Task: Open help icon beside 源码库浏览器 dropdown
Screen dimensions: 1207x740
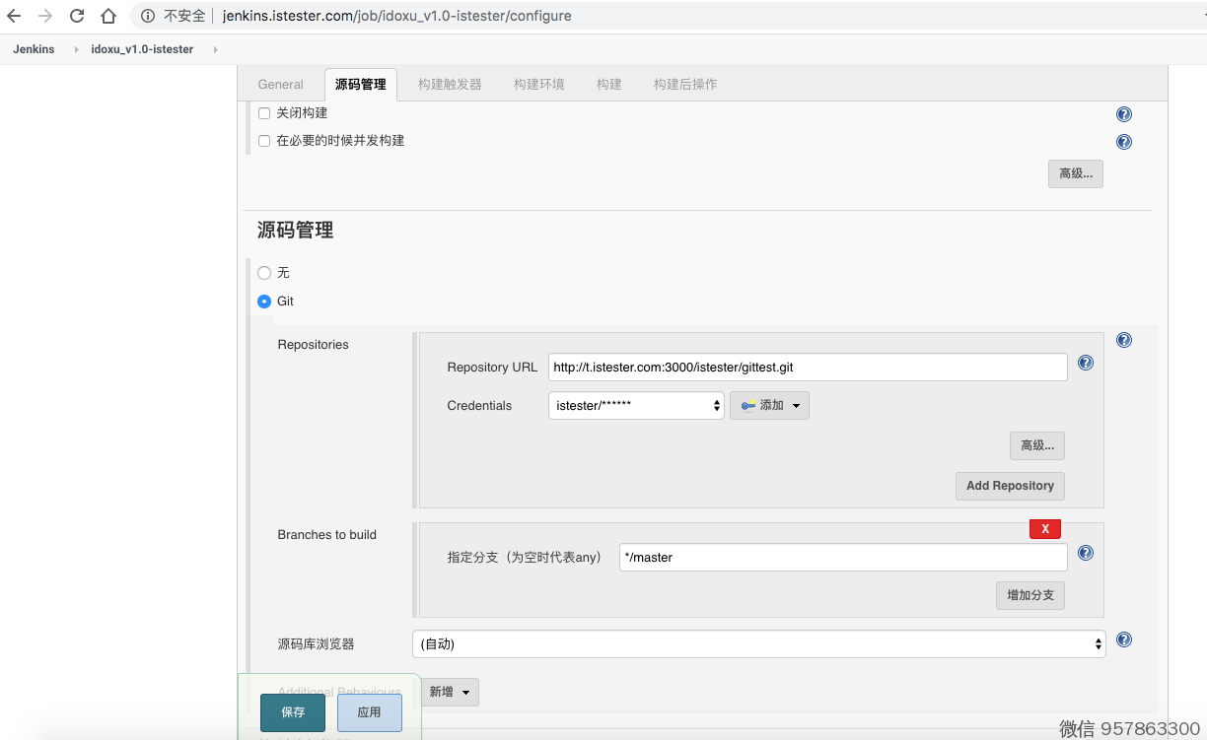Action: coord(1123,639)
